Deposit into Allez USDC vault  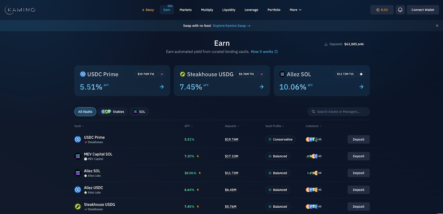pos(359,190)
